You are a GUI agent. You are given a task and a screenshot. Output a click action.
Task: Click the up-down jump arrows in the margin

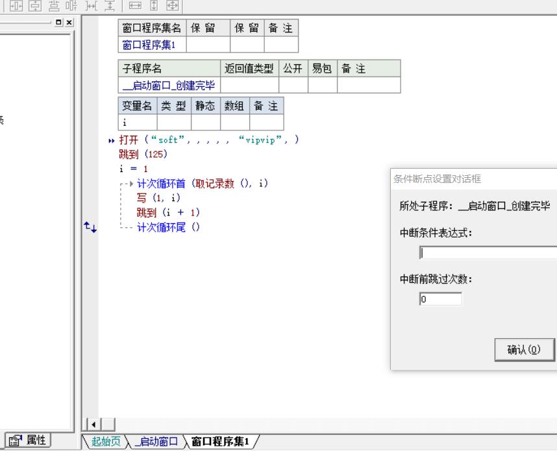90,227
